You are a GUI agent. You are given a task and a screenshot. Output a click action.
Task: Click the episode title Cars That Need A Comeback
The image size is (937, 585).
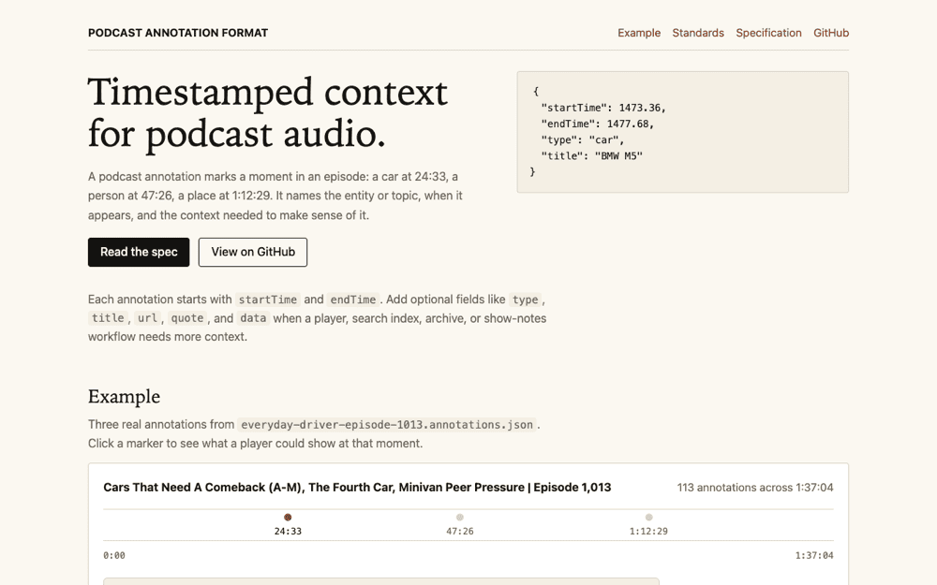pyautogui.click(x=357, y=487)
